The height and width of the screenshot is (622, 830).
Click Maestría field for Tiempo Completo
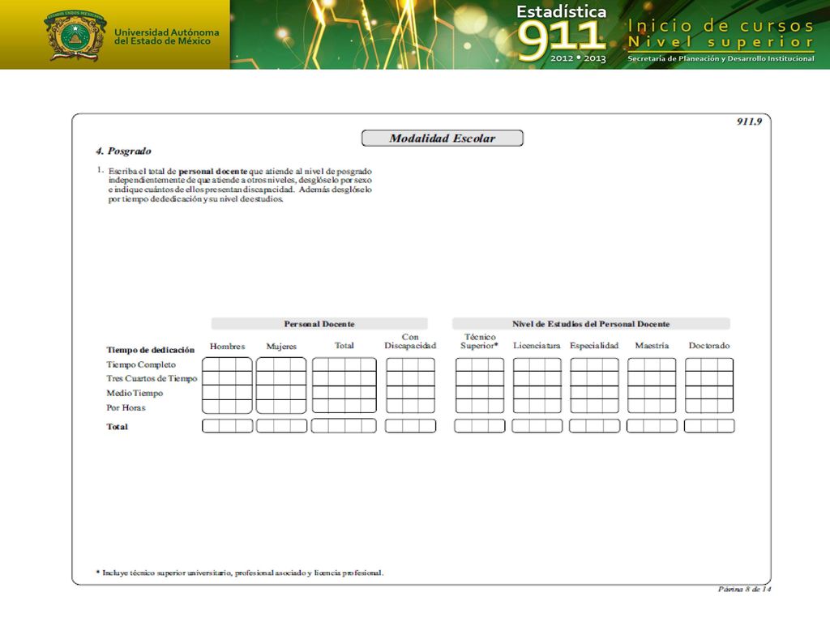[x=652, y=364]
